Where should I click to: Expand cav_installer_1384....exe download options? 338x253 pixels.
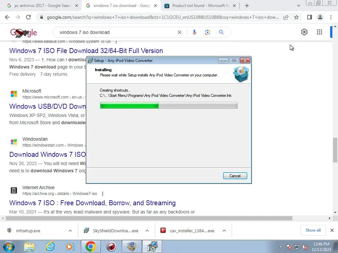click(224, 231)
